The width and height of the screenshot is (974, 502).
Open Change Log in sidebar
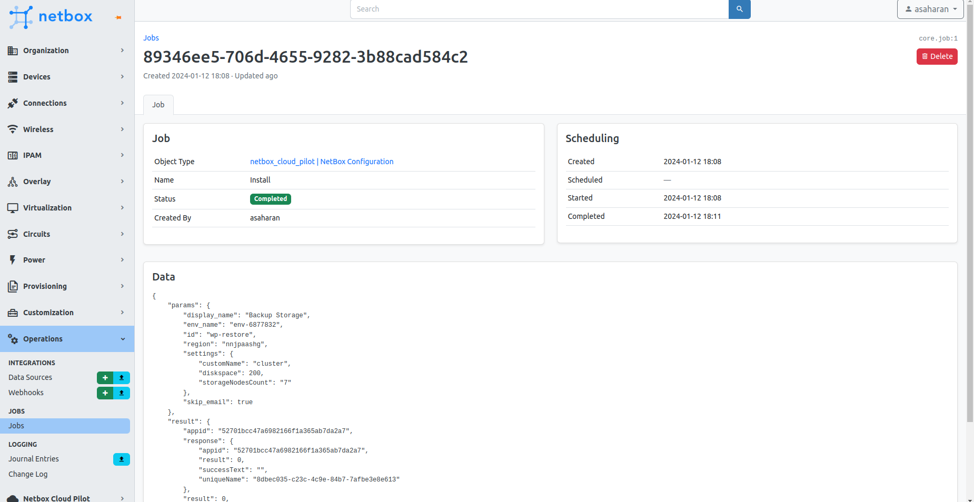click(28, 474)
